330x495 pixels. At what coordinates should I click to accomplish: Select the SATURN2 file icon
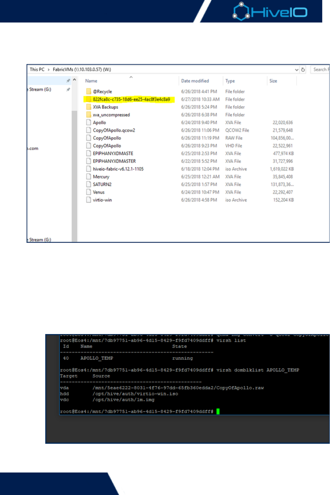point(89,184)
